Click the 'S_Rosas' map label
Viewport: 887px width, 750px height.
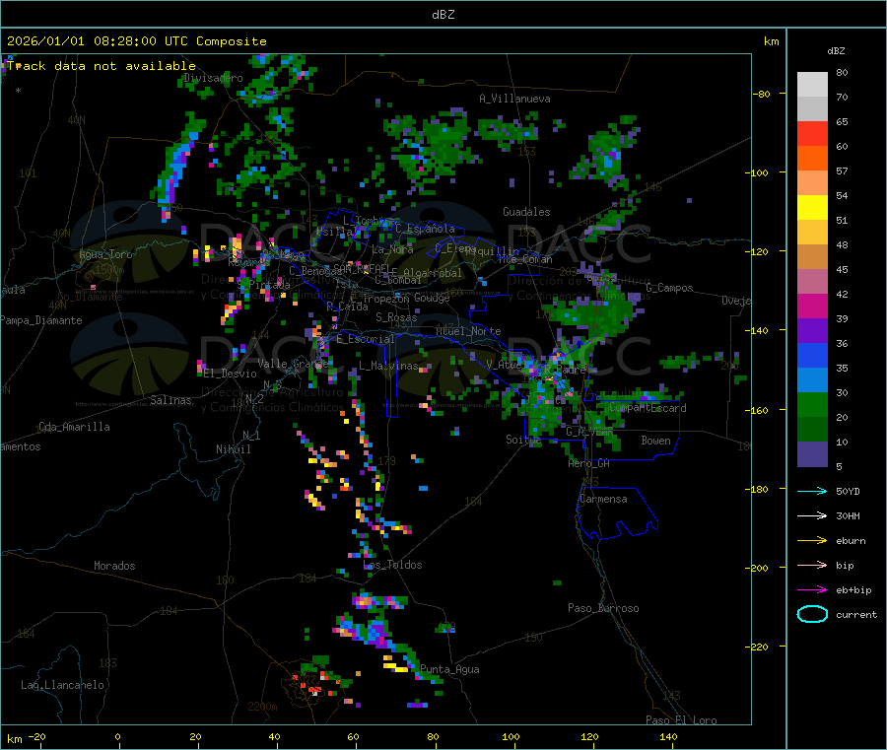click(x=396, y=317)
